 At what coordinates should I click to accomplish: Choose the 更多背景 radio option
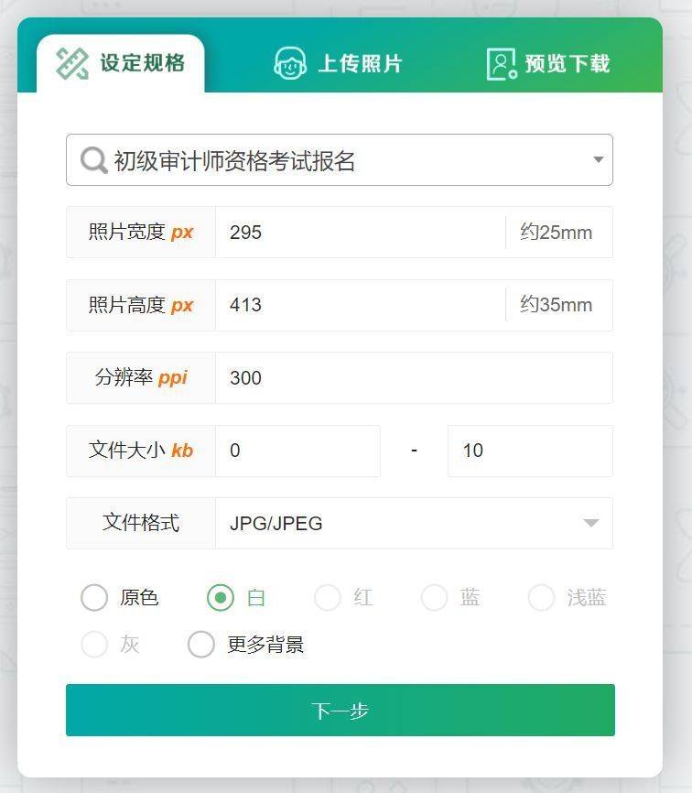[x=201, y=645]
